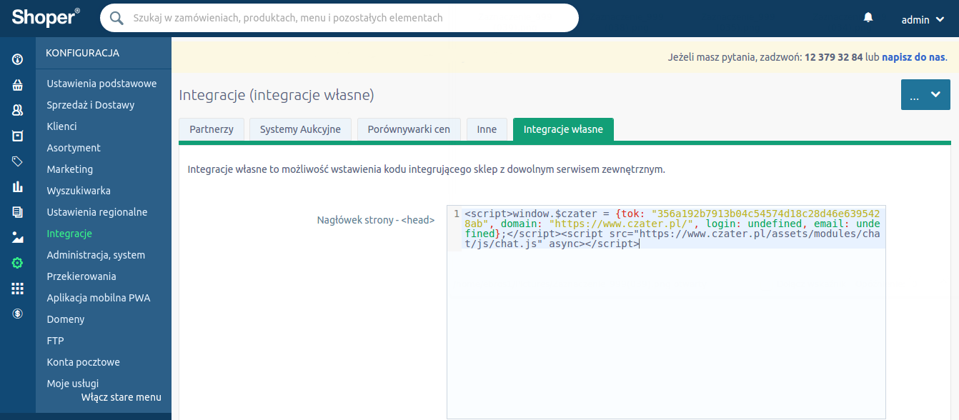Open the green gear configuration icon
This screenshot has width=959, height=420.
[18, 263]
